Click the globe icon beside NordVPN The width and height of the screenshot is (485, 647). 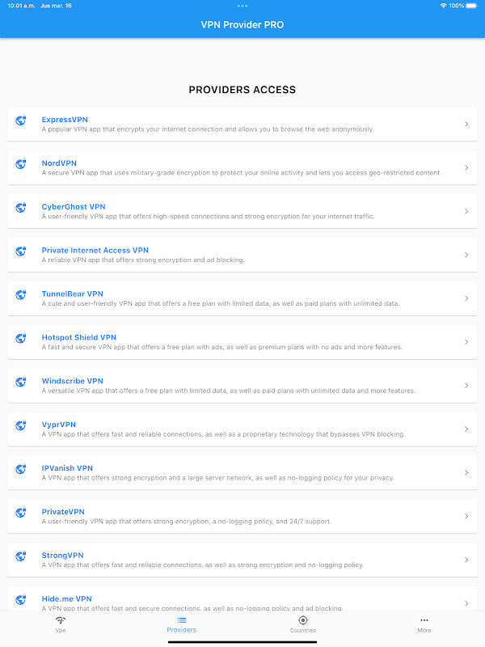click(21, 164)
